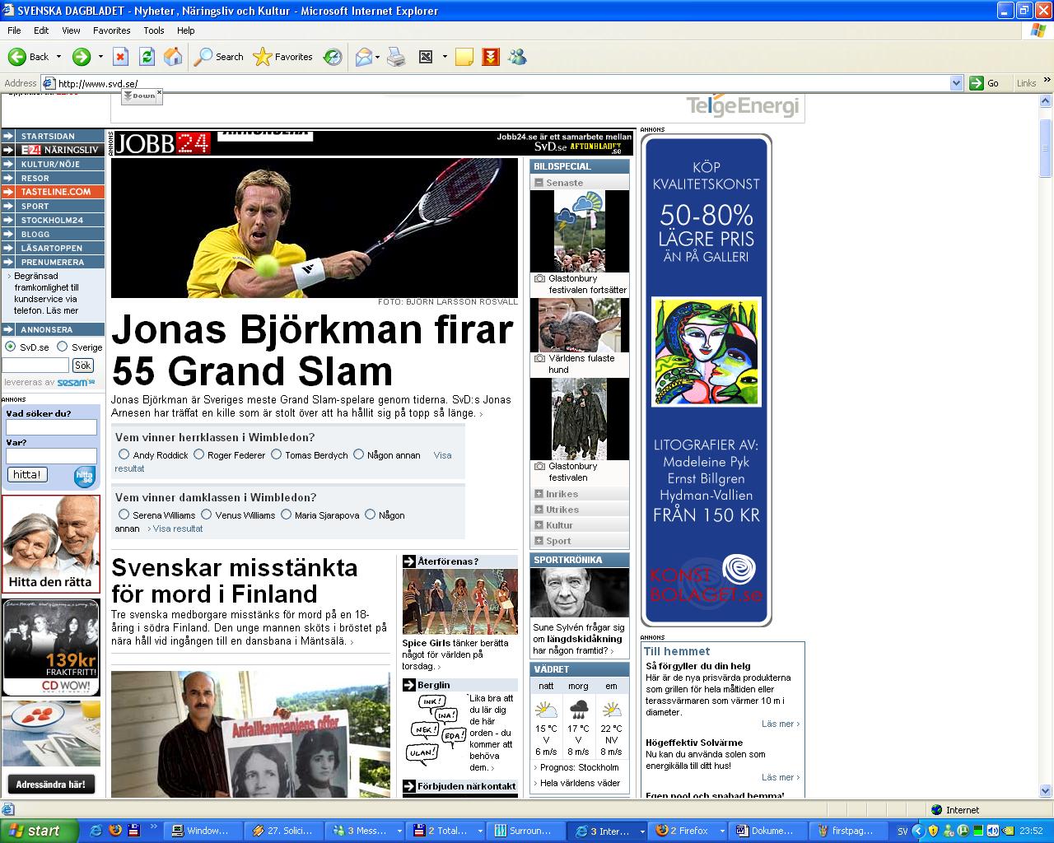This screenshot has height=843, width=1054.
Task: Open Svenskar misstänkta för mord article
Action: click(235, 580)
